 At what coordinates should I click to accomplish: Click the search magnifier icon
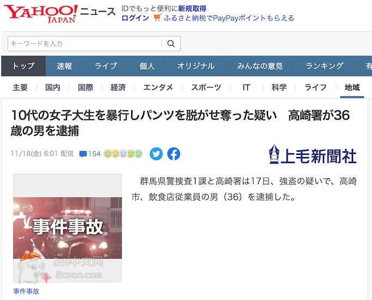click(x=171, y=44)
